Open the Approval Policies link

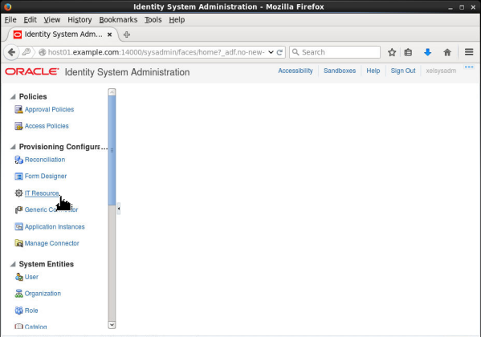coord(50,109)
